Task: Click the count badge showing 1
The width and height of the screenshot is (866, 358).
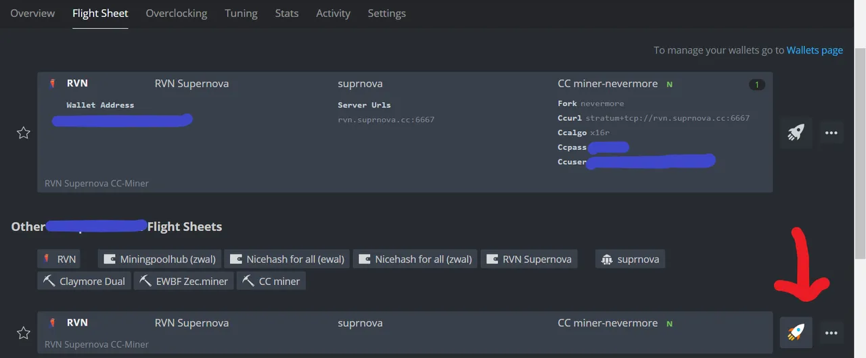Action: point(757,84)
